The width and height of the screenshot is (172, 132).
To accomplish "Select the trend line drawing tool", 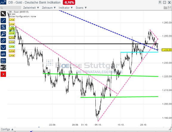I will coord(3,21).
